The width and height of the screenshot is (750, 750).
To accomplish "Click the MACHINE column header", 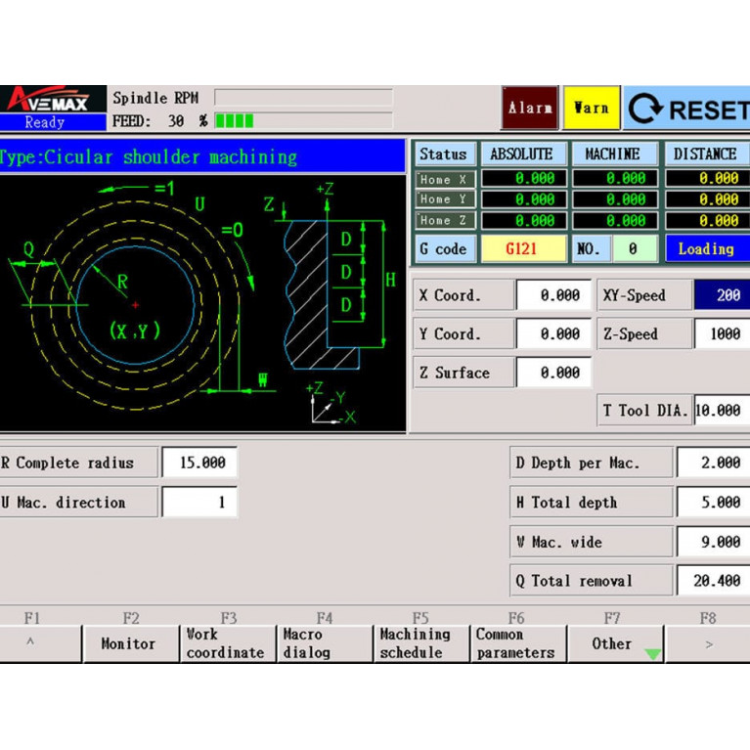I will tap(614, 154).
